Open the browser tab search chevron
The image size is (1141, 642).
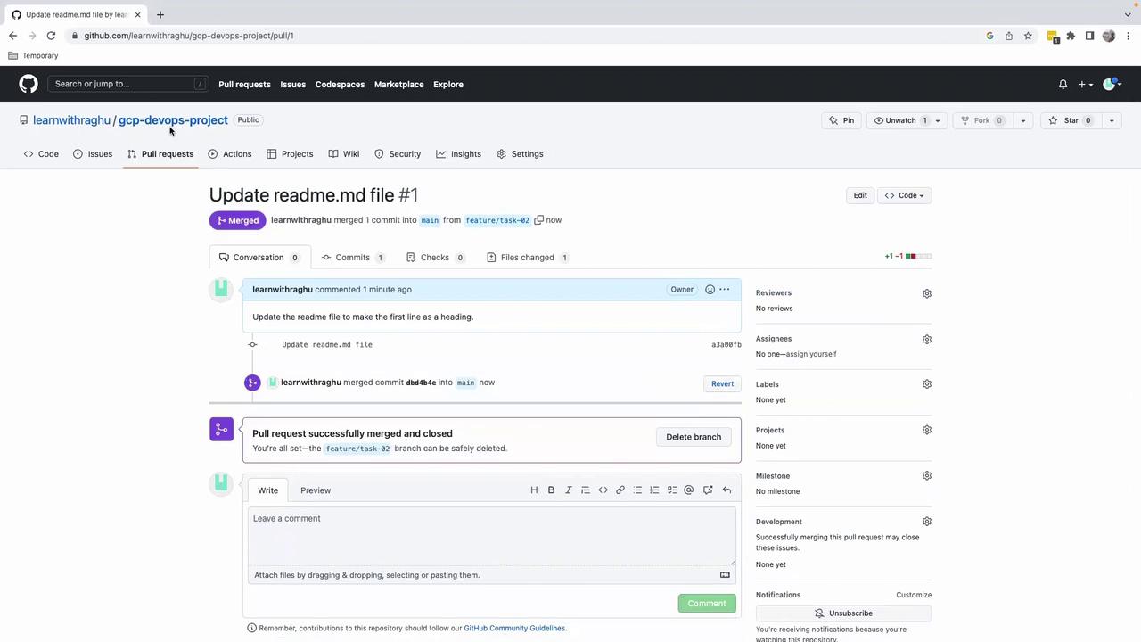click(x=1128, y=14)
